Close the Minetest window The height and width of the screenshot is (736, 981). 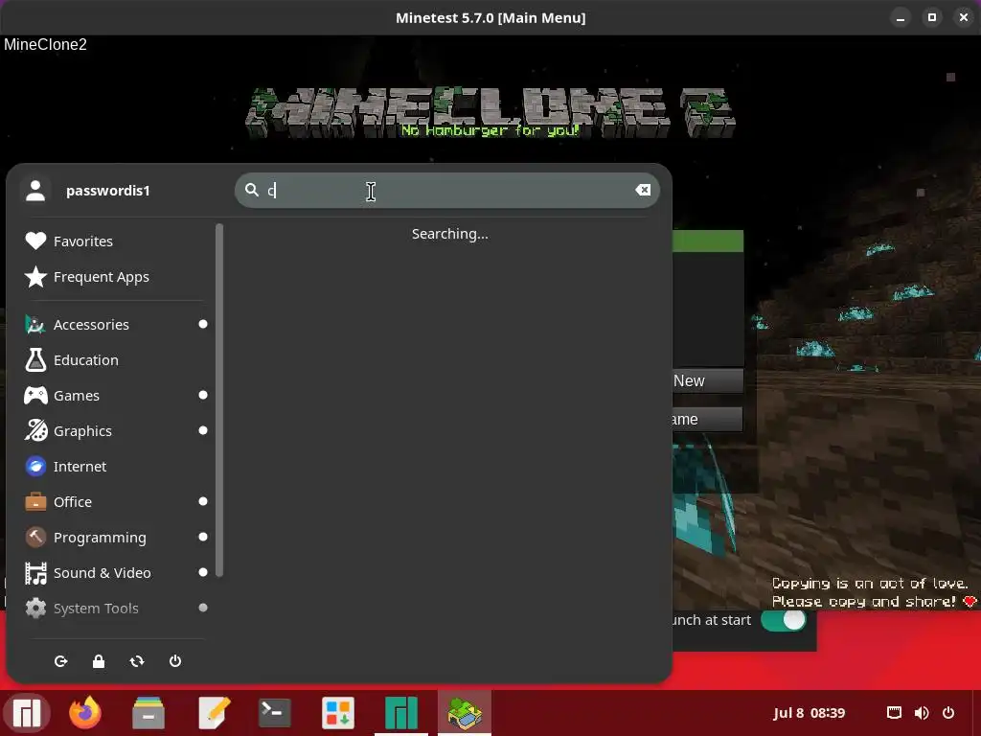(964, 17)
